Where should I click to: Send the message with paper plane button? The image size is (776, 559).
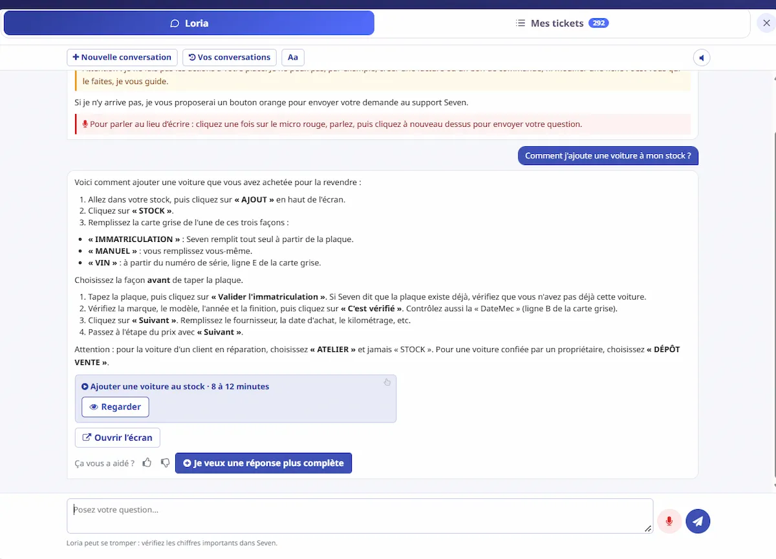pos(698,521)
